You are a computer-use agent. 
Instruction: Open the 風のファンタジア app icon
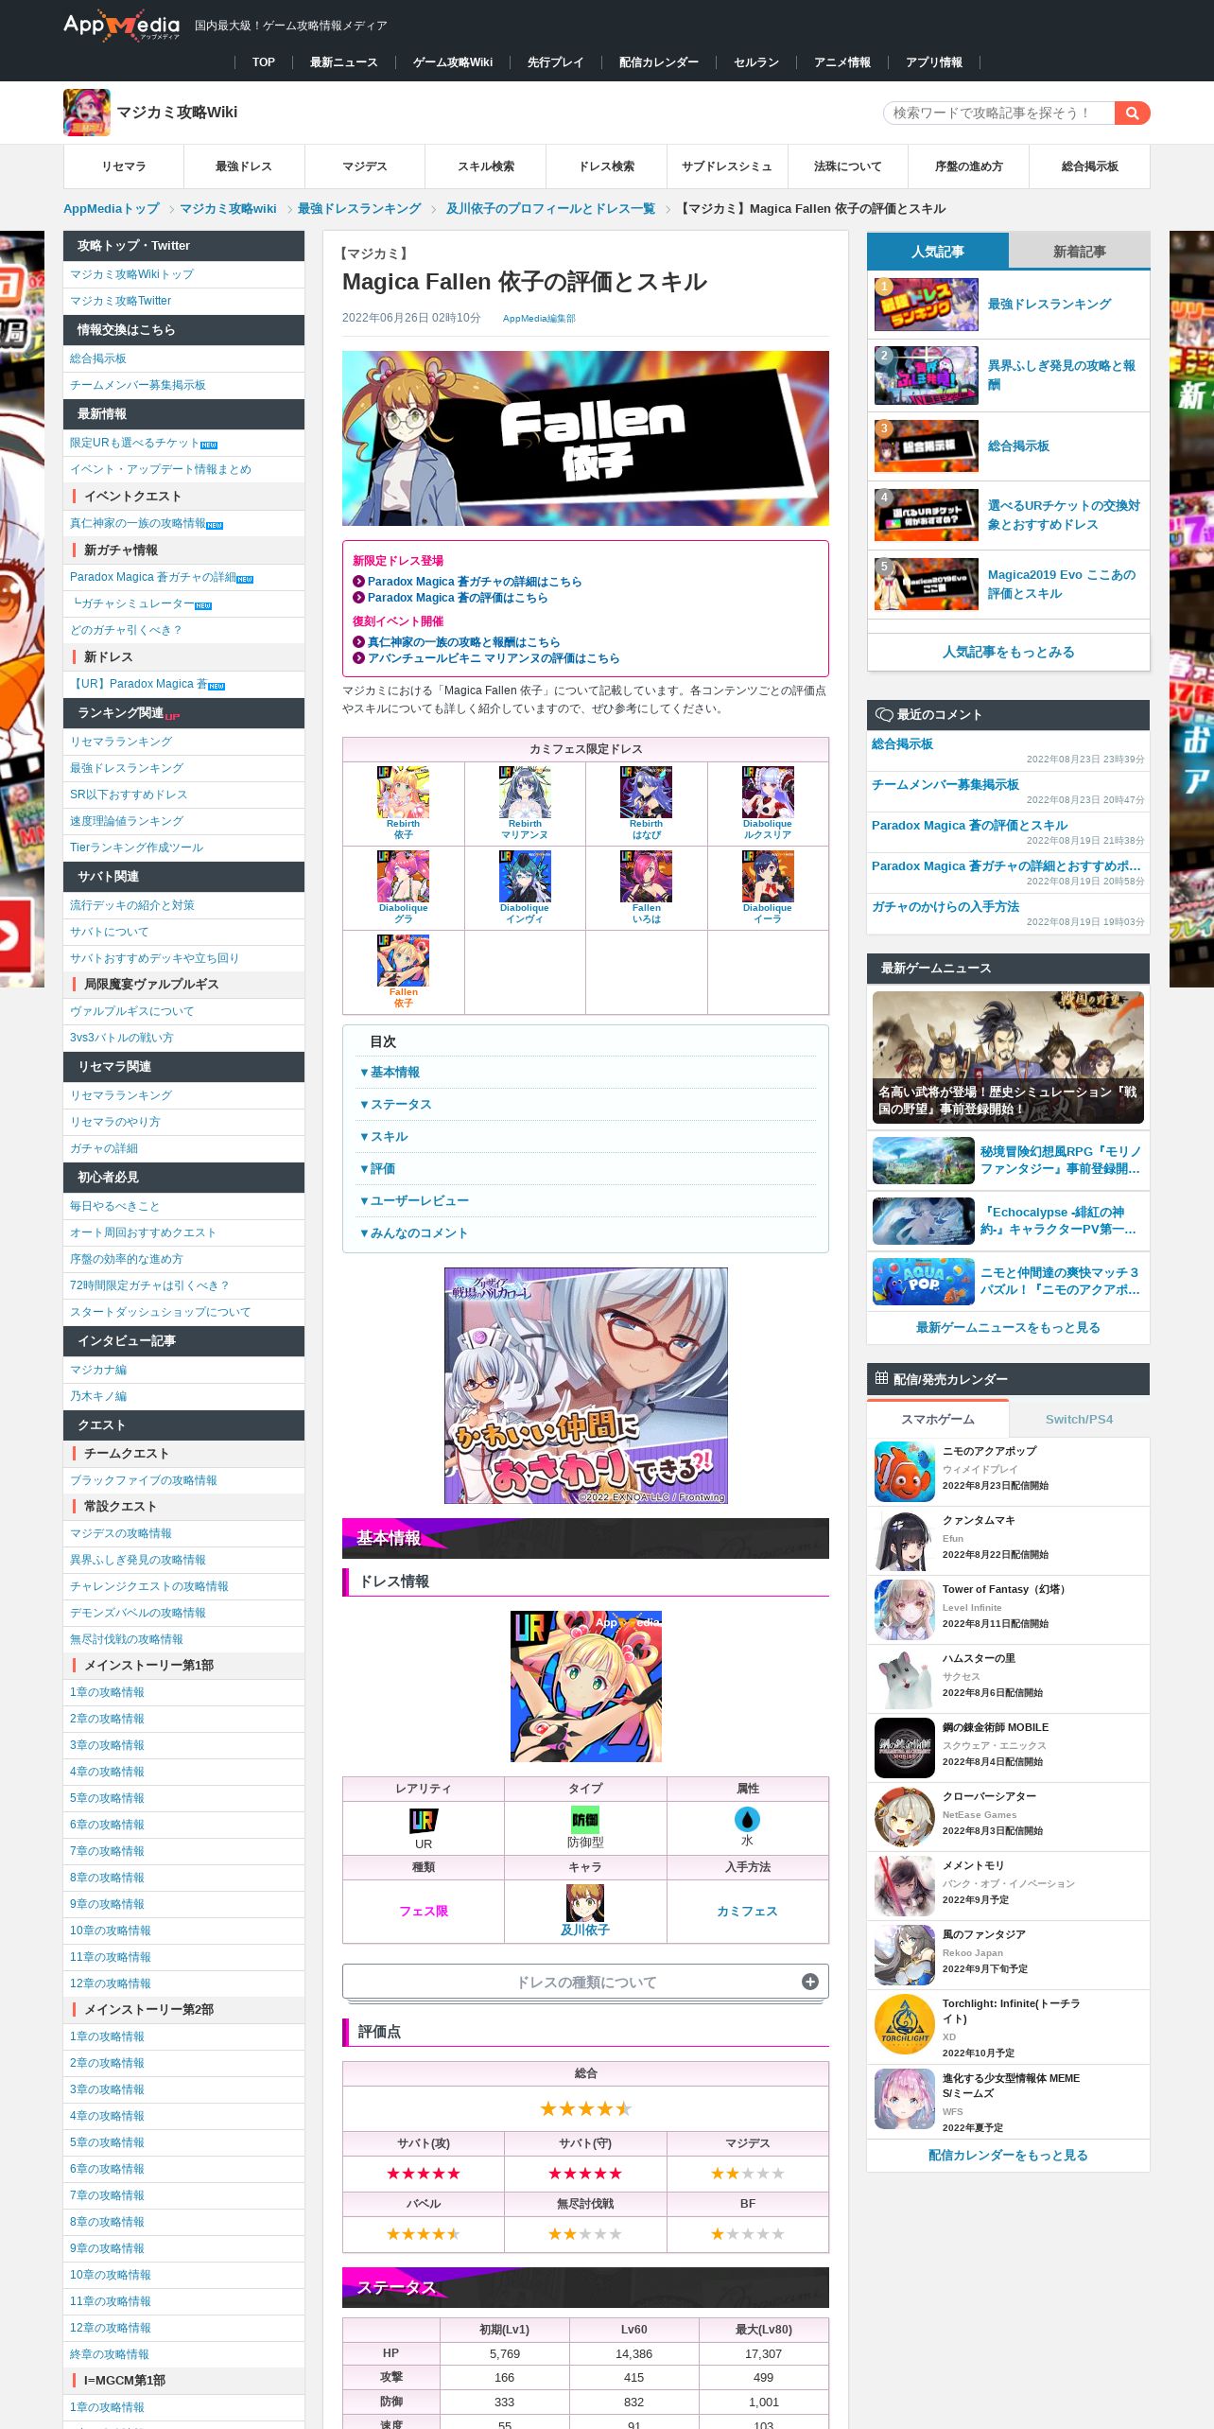[905, 1955]
